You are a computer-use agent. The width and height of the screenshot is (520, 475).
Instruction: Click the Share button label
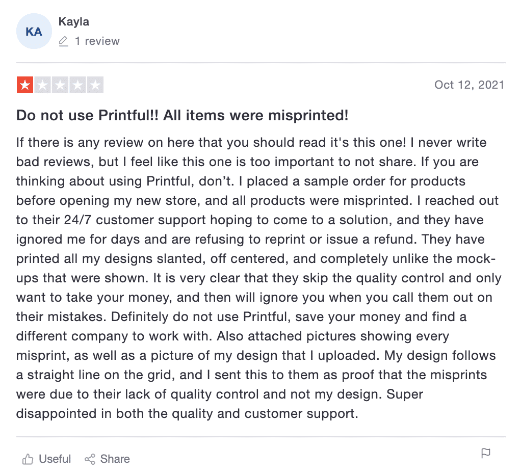pos(115,459)
